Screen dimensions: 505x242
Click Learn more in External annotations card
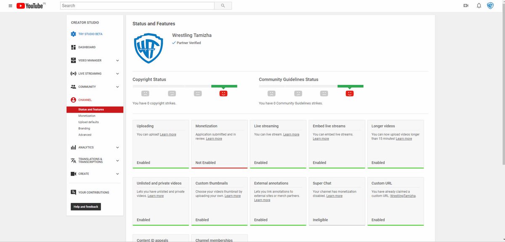pyautogui.click(x=262, y=200)
